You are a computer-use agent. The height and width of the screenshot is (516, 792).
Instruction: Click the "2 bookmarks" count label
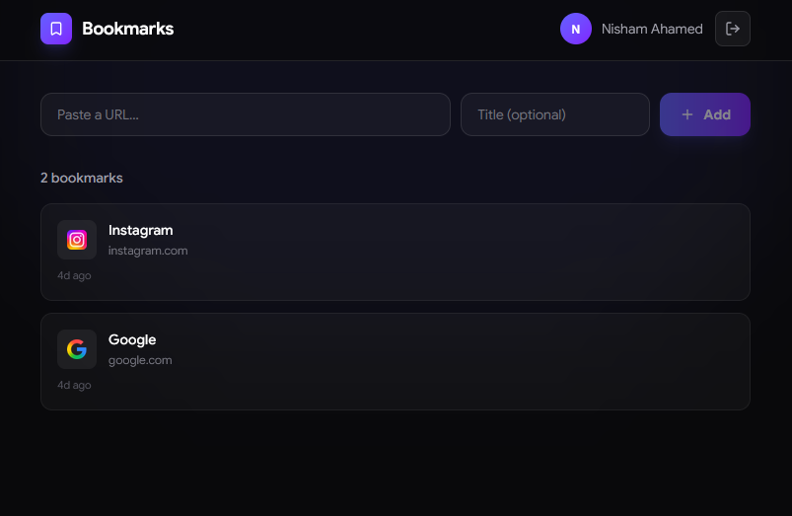[82, 178]
